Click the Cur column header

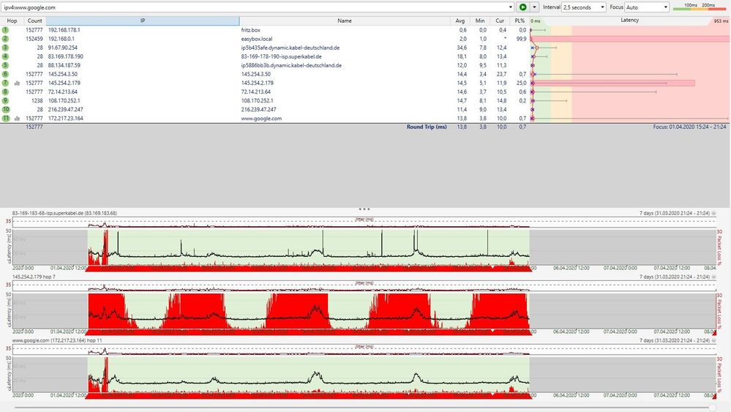coord(500,20)
